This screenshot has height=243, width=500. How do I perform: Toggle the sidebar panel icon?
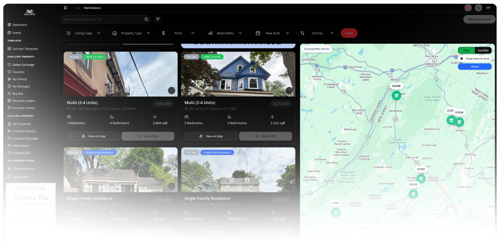(x=65, y=8)
